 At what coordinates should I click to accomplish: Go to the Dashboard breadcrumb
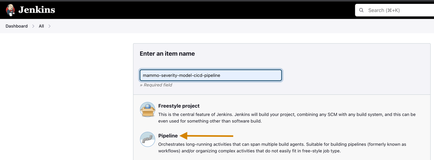(17, 26)
